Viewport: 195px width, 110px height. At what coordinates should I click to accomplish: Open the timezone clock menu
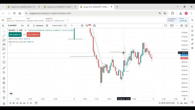click(167, 103)
